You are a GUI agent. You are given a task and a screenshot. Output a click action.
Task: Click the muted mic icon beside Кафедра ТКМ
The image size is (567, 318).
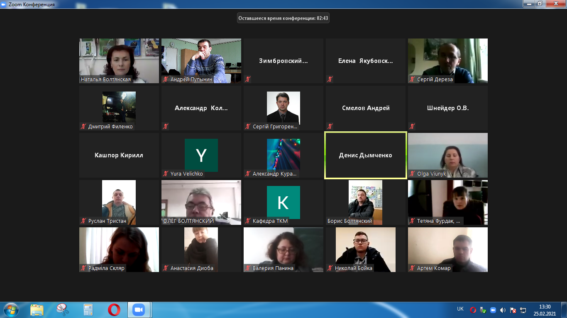(x=248, y=221)
